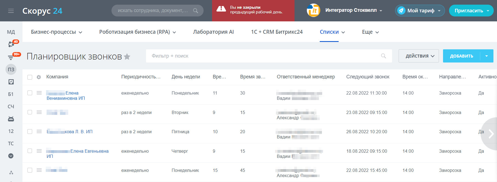Open the sidebar item with the 40 badge

pos(11,44)
